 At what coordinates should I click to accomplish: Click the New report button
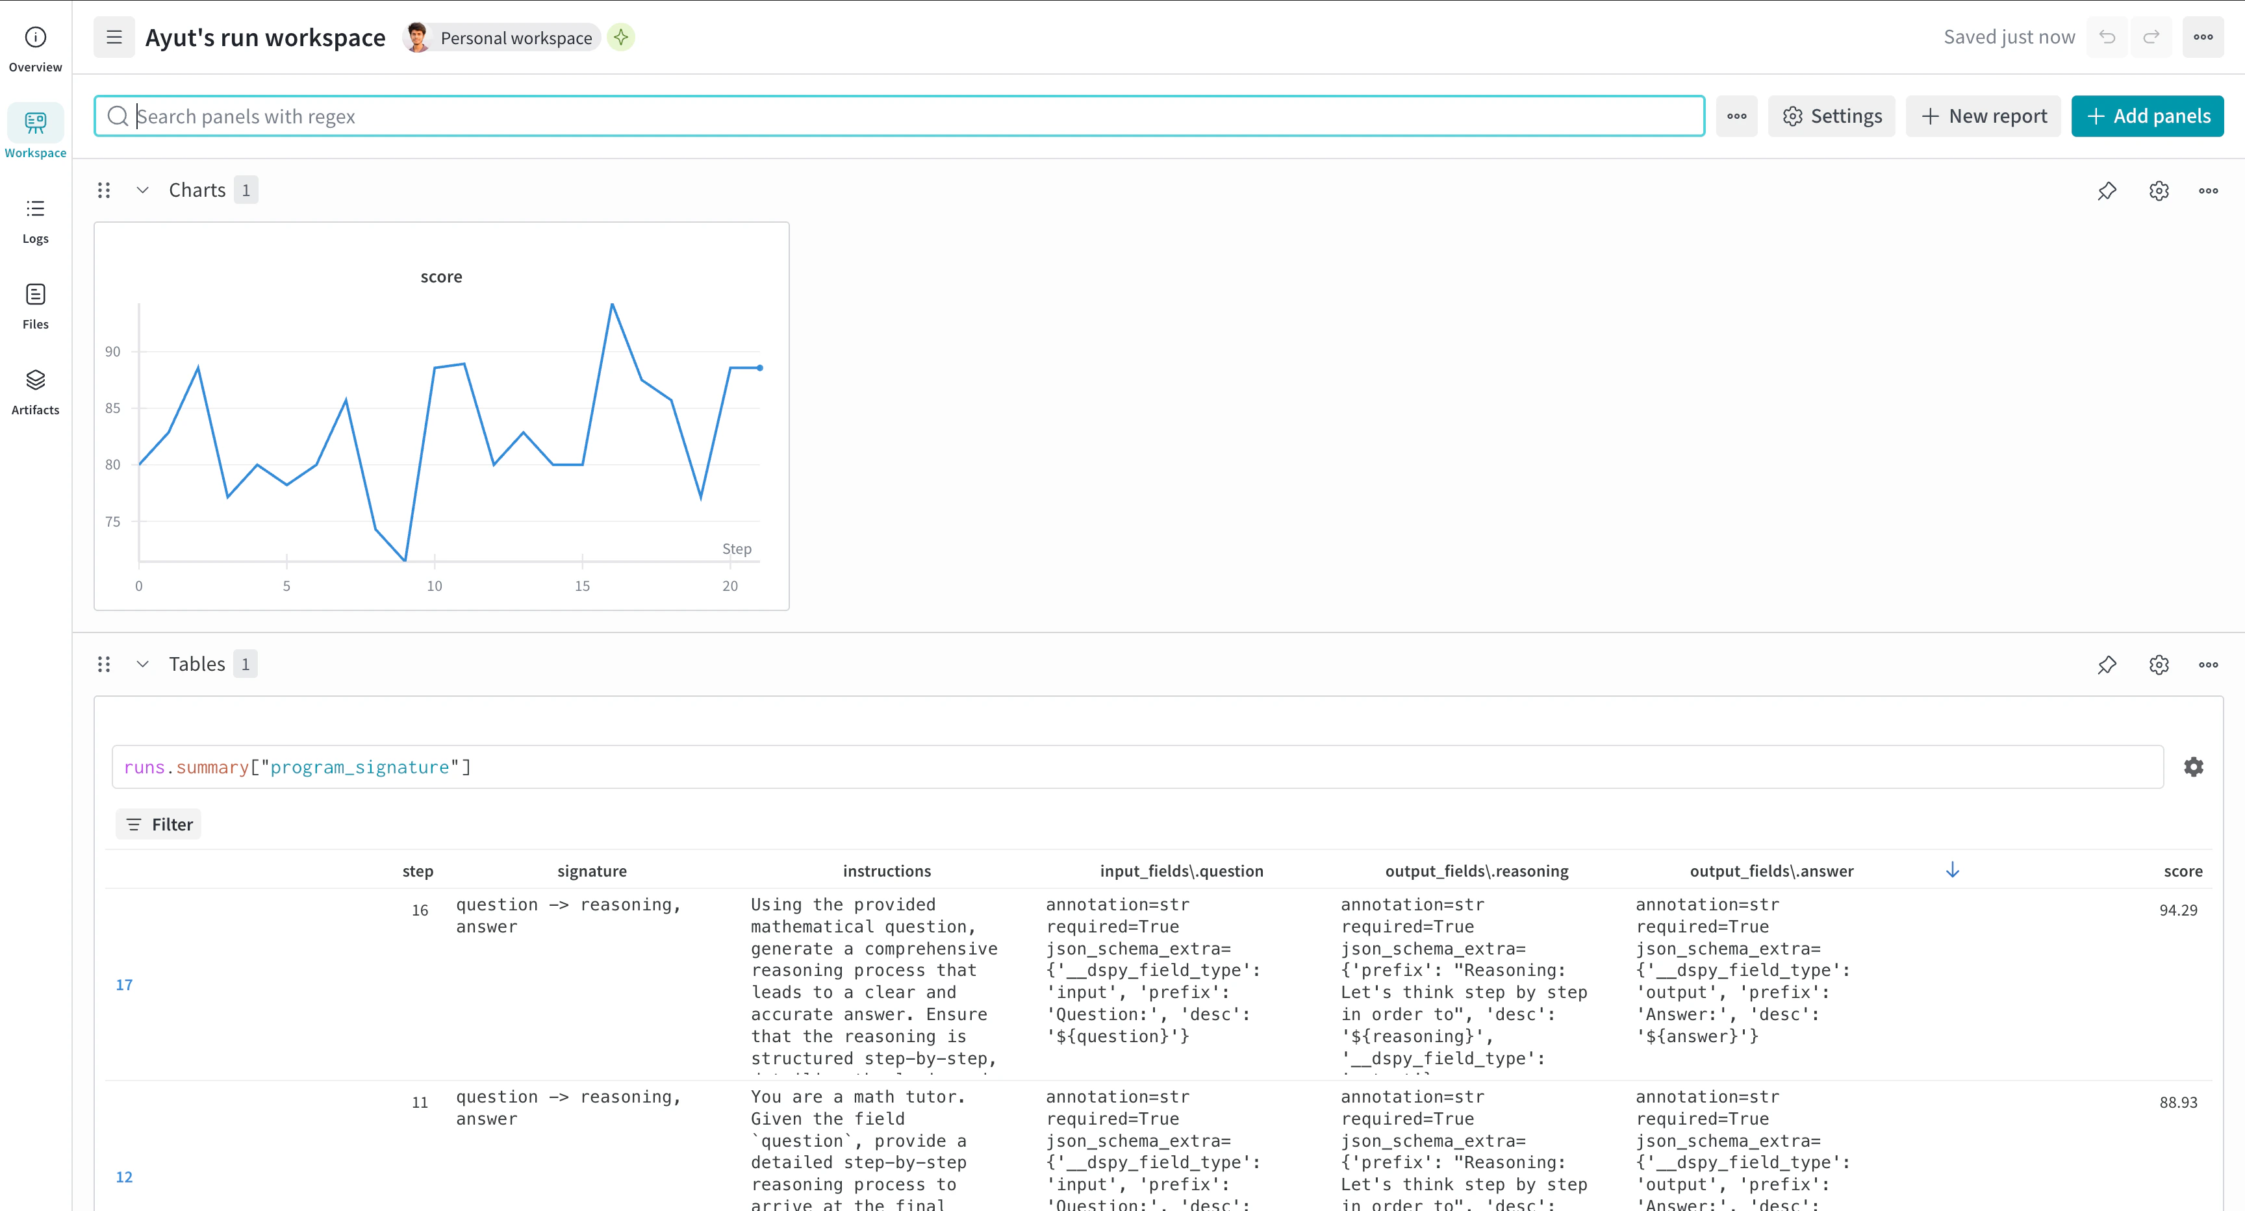tap(1983, 116)
